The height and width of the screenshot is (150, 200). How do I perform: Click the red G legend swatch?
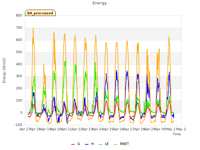tap(73, 144)
